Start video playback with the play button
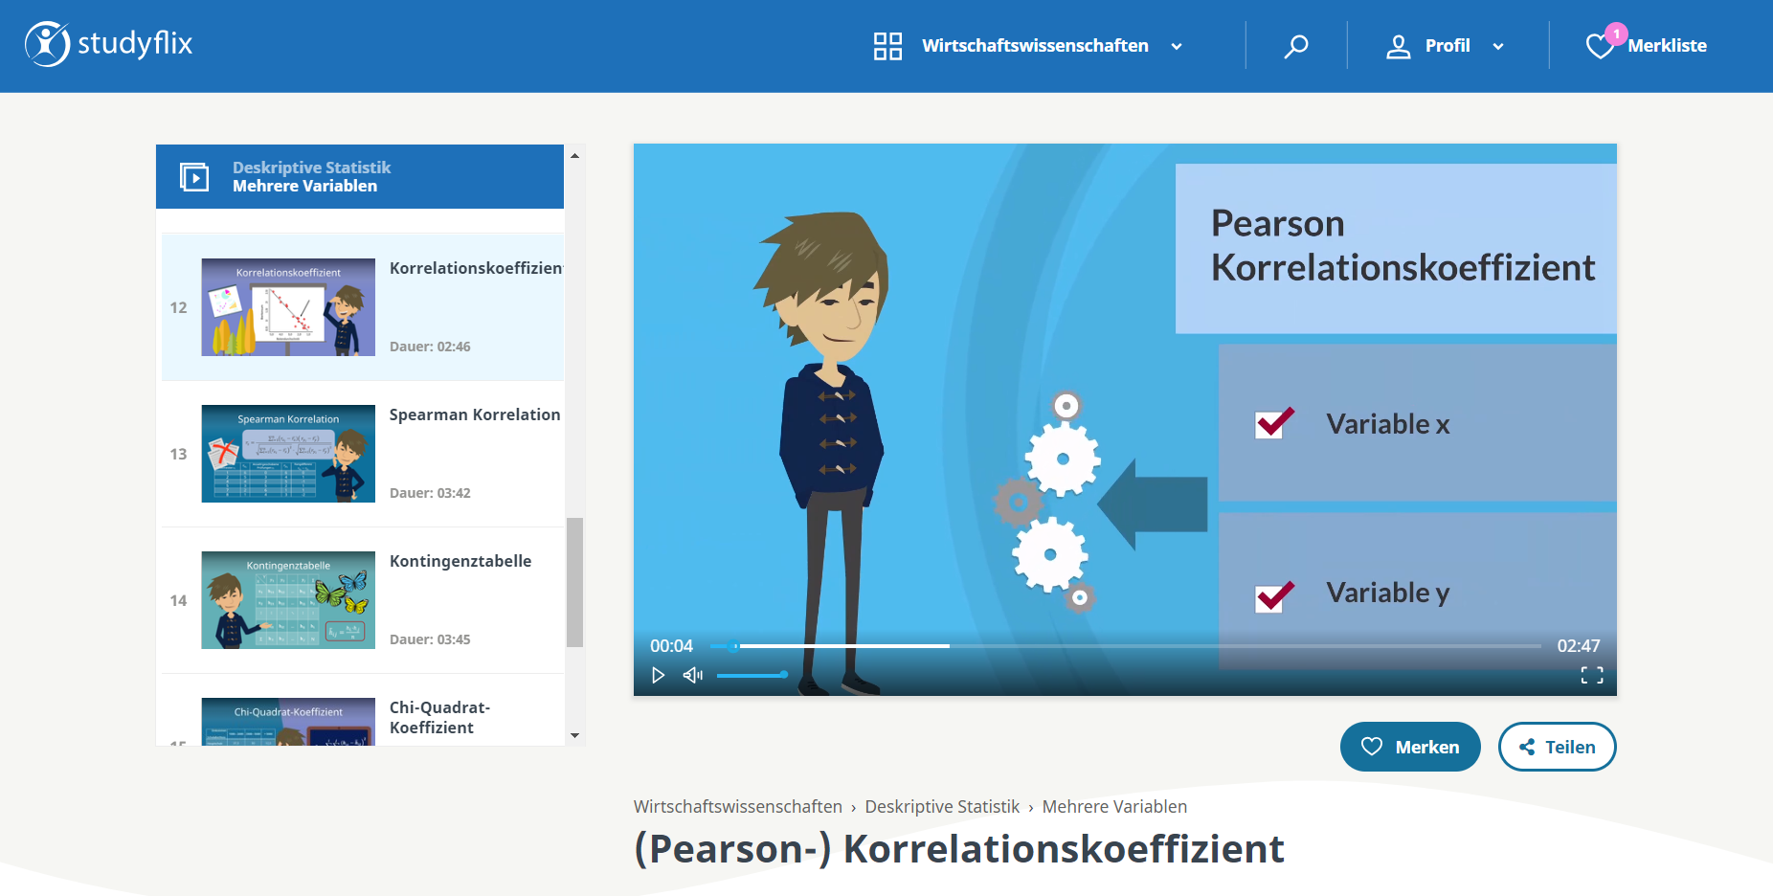 coord(658,675)
